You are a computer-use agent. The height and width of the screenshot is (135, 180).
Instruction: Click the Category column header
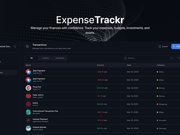161,65
